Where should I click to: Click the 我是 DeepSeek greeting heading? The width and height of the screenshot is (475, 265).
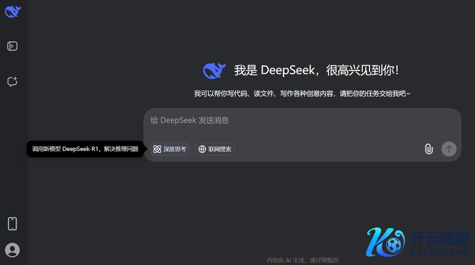pyautogui.click(x=317, y=71)
